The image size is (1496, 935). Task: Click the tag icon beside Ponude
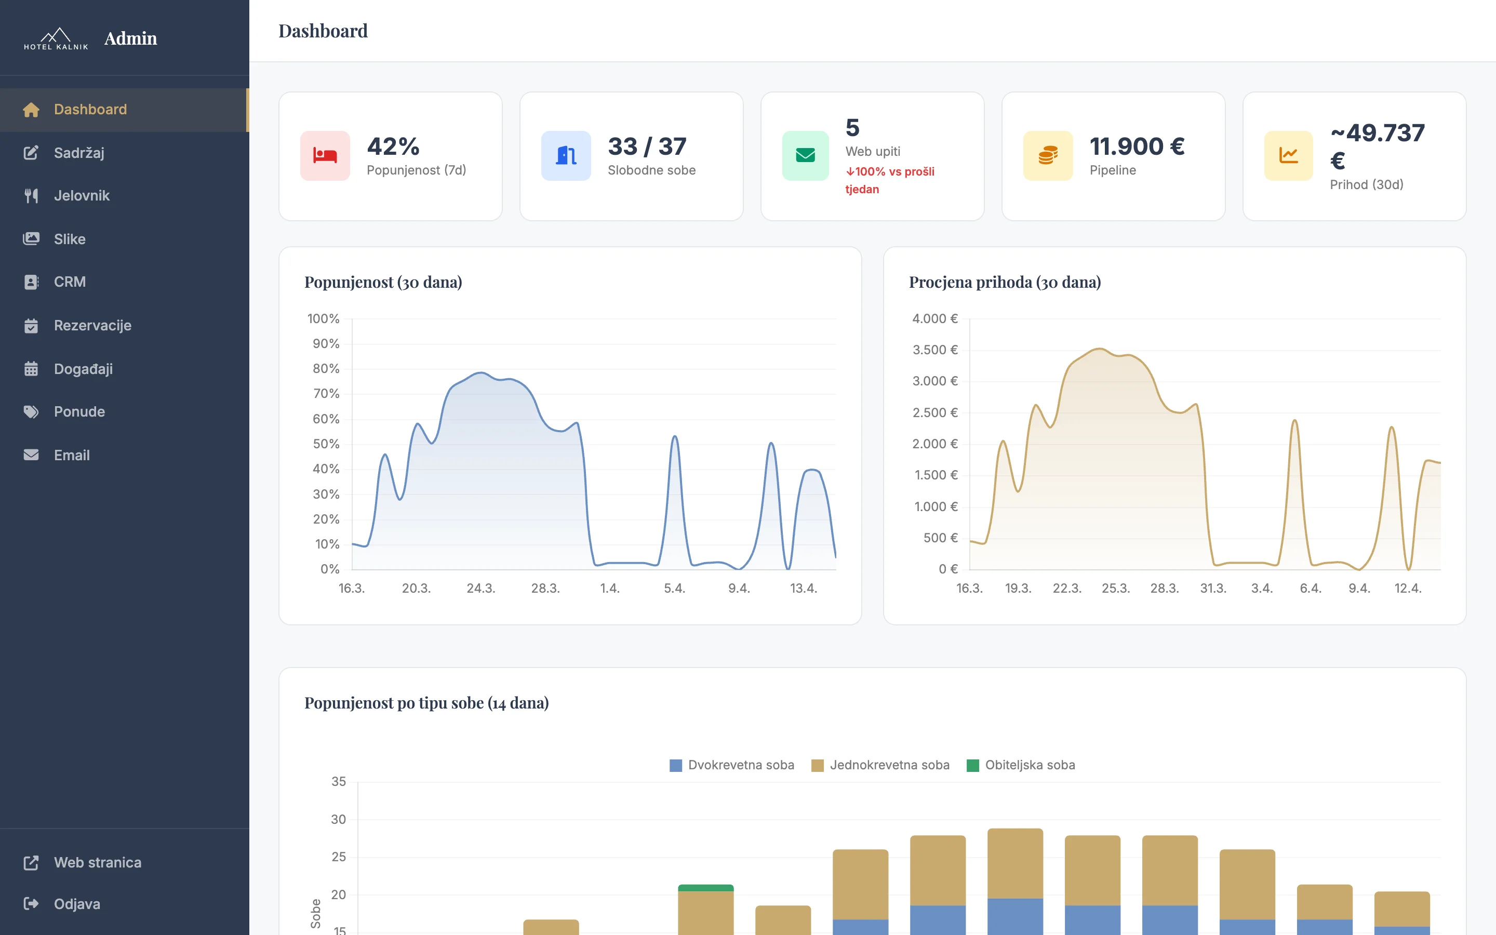pyautogui.click(x=31, y=412)
